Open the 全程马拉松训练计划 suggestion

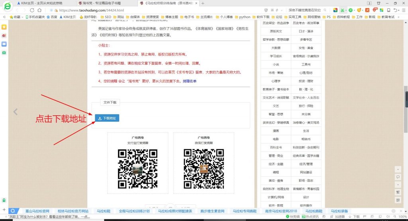134,211
